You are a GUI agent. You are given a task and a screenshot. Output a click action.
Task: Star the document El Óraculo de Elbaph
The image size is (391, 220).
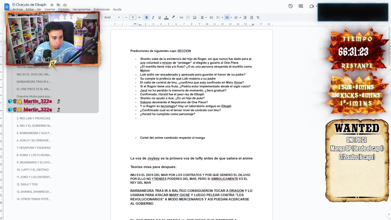click(52, 5)
